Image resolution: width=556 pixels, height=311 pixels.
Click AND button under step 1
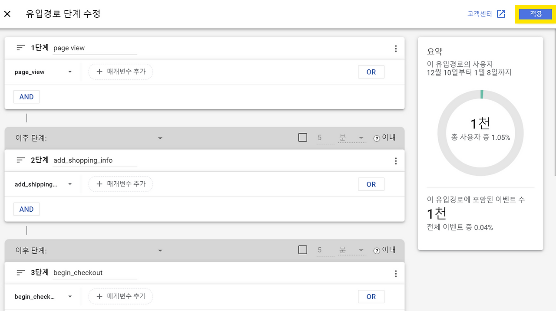pyautogui.click(x=26, y=97)
